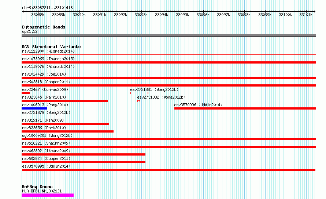Click the red esv3570996 variant bar

pyautogui.click(x=245, y=108)
